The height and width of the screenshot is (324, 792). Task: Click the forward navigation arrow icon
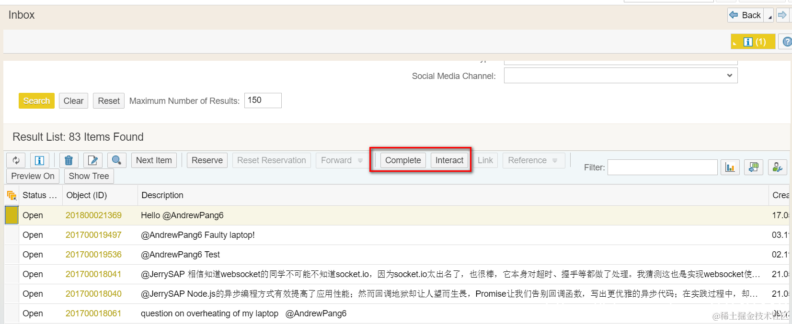[x=782, y=15]
